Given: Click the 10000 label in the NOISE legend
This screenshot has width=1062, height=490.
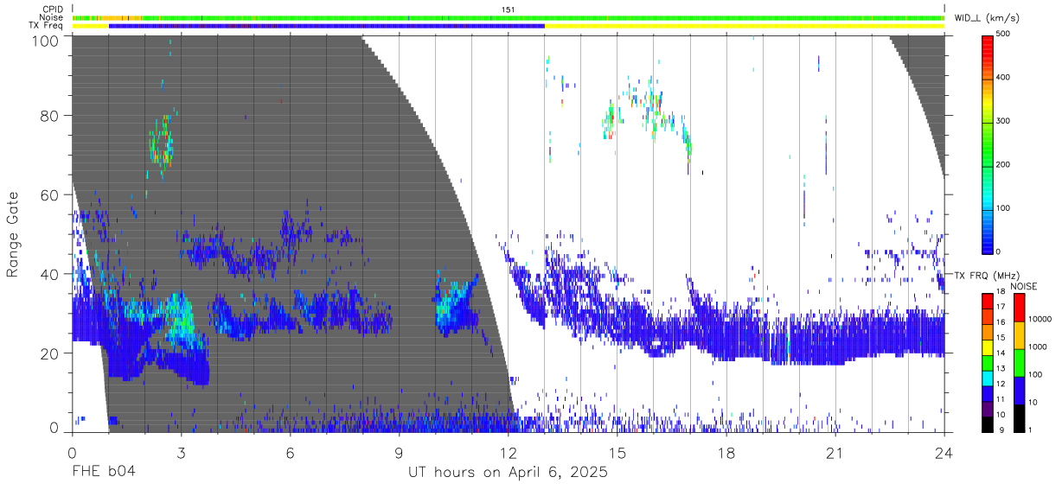Looking at the screenshot, I should [1040, 321].
